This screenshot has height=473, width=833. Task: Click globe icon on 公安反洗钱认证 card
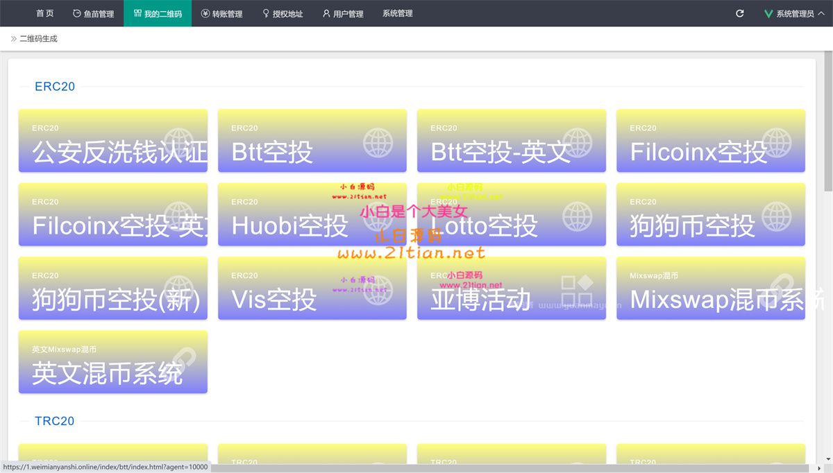click(x=179, y=141)
